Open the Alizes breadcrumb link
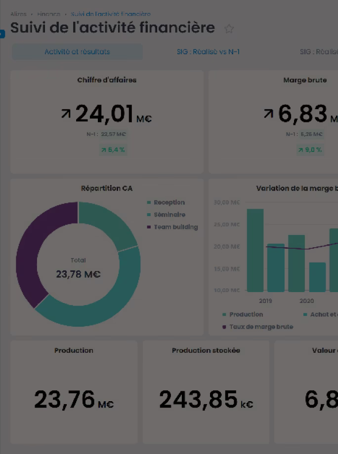The height and width of the screenshot is (454, 338). [18, 14]
